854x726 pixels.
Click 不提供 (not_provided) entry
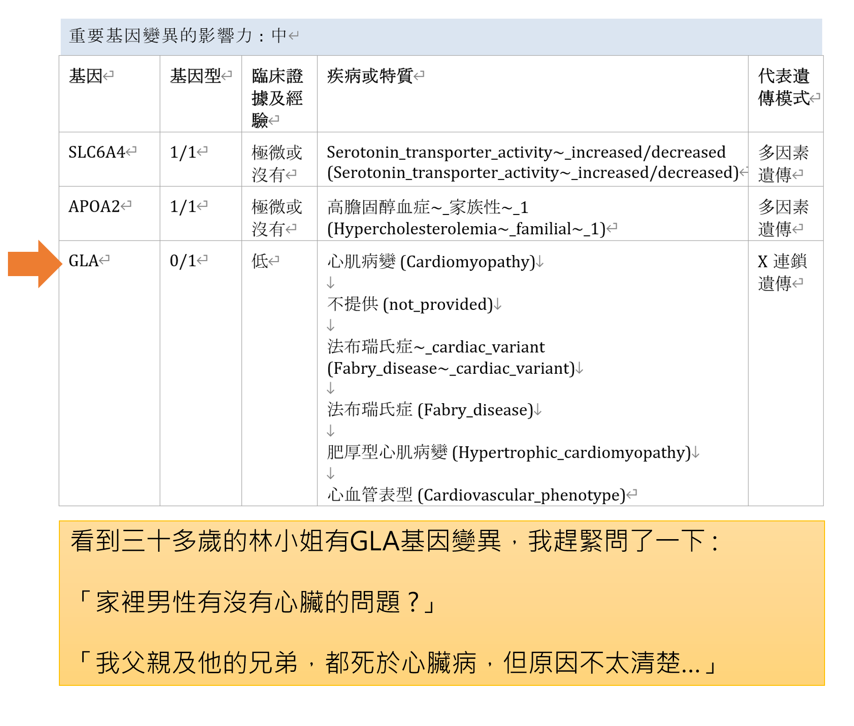click(410, 304)
